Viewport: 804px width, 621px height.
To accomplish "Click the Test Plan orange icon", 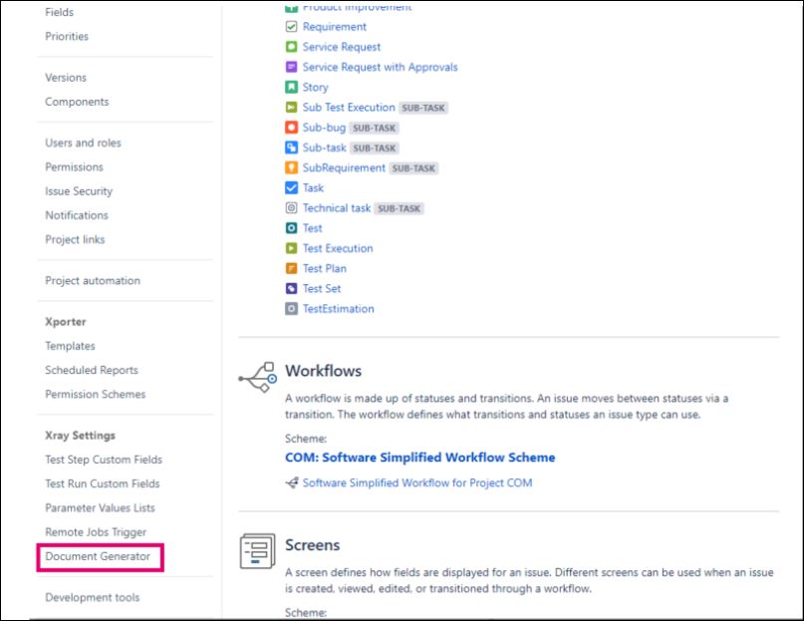I will coord(291,268).
